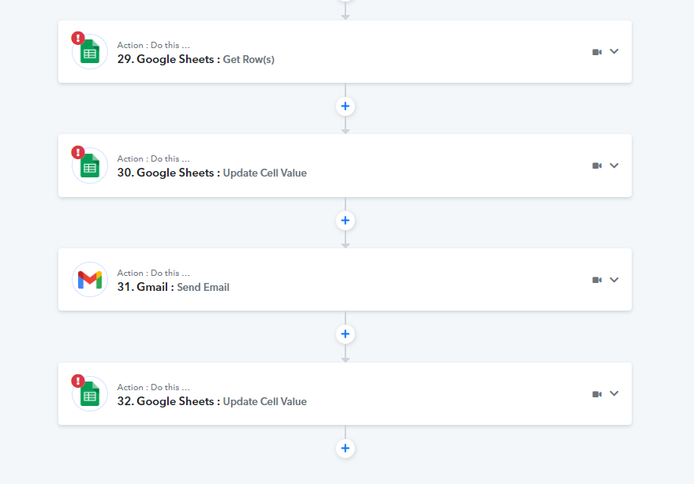
Task: Open video camera icon on Gmail step
Action: pyautogui.click(x=597, y=280)
